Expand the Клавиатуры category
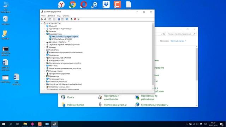This screenshot has height=127, width=226. tap(44, 50)
